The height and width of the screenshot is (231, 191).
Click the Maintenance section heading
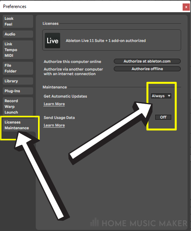point(55,87)
